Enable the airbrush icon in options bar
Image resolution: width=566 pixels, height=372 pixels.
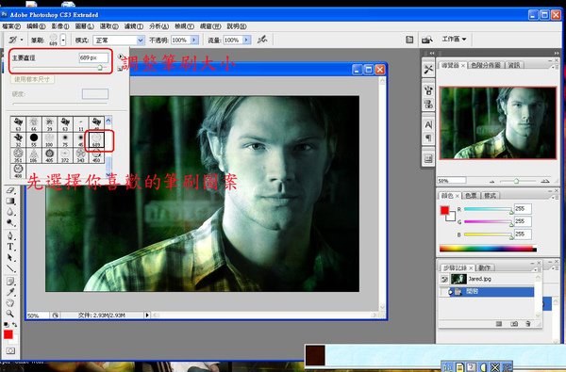pos(262,40)
